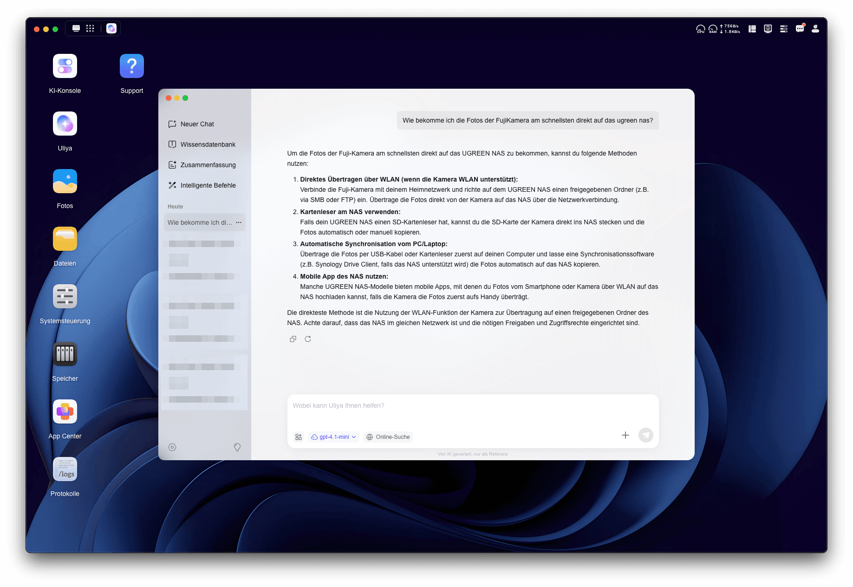
Task: Open Intelligente Befehle
Action: (202, 185)
